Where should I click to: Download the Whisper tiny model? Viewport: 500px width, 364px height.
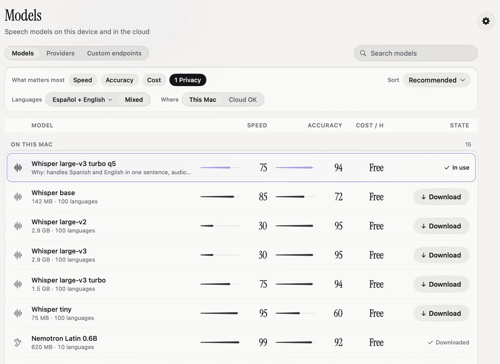tap(441, 313)
